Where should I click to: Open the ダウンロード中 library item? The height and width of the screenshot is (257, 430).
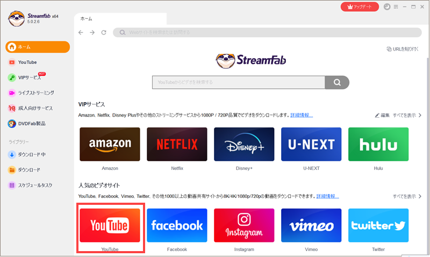[x=26, y=154]
